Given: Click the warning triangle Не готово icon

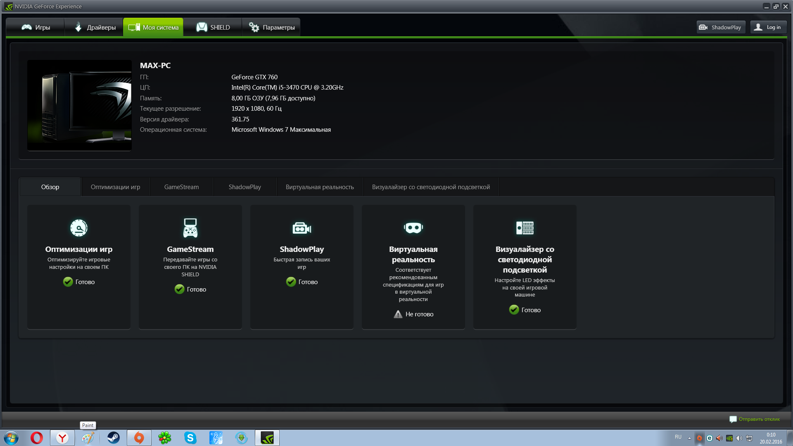Looking at the screenshot, I should click(x=398, y=314).
